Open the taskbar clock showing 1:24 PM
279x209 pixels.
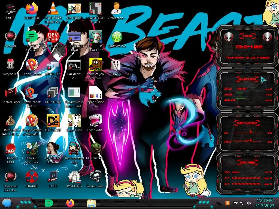click(x=265, y=203)
